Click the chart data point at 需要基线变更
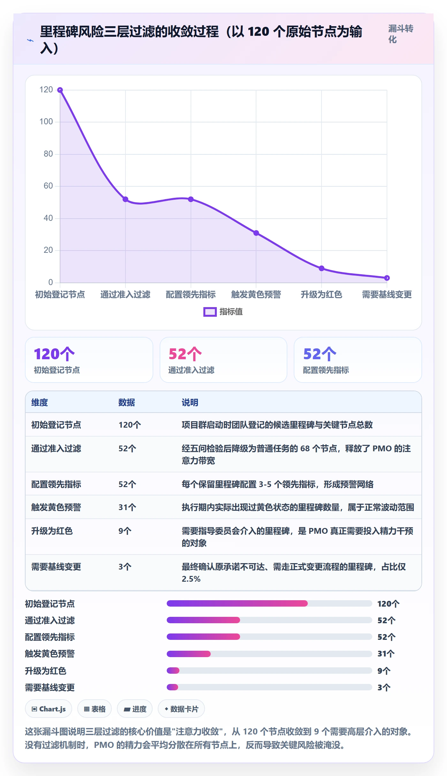 387,278
